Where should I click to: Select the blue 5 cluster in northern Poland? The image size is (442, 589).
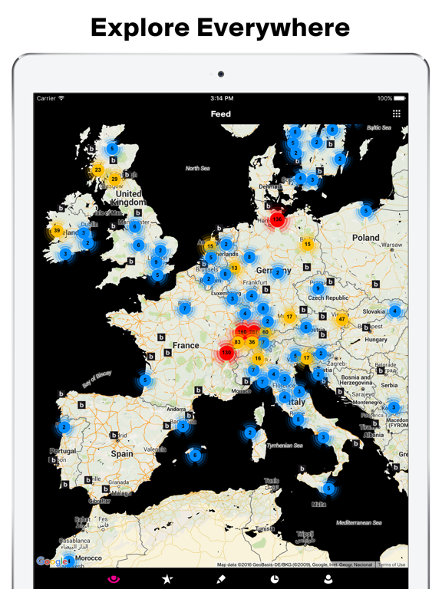pyautogui.click(x=366, y=210)
